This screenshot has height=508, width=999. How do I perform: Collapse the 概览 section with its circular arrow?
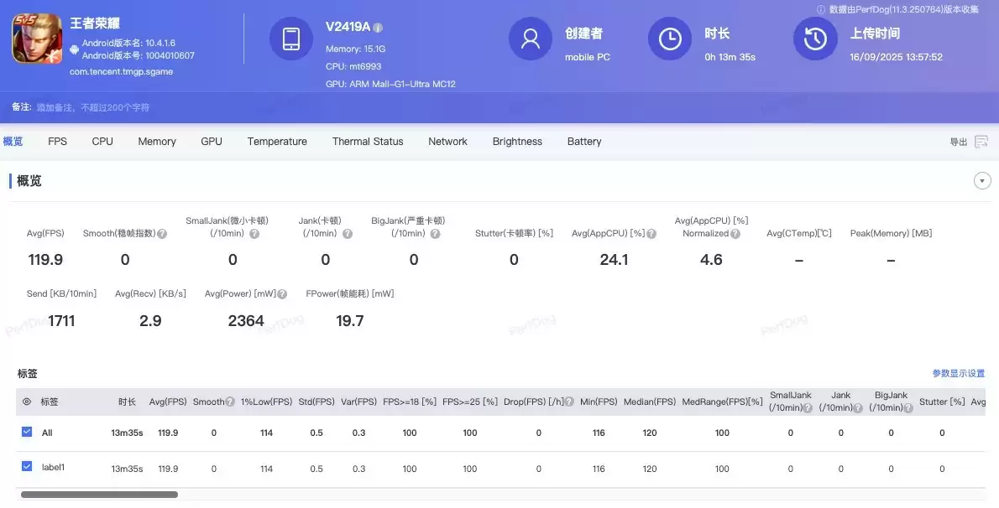(981, 180)
